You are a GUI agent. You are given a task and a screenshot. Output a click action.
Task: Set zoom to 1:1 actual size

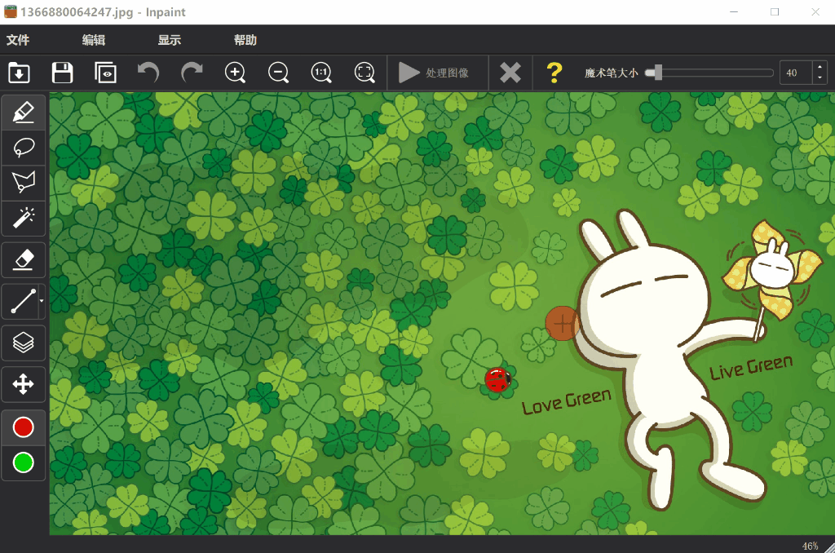pos(321,73)
